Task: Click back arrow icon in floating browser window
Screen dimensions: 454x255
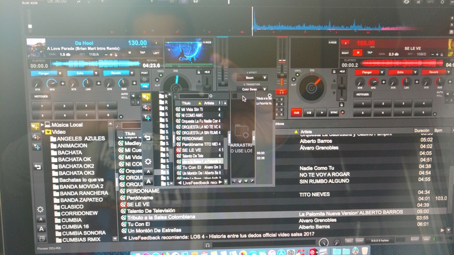Action: [x=148, y=138]
